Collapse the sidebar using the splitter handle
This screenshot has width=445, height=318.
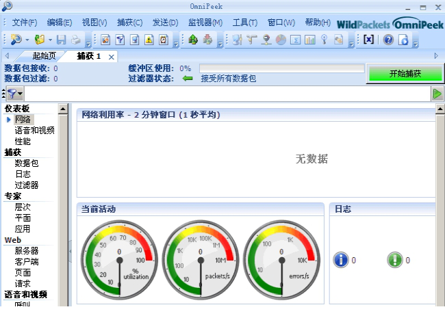pyautogui.click(x=70, y=251)
